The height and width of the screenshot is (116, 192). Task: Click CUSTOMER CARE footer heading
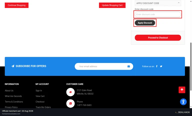(x=75, y=84)
